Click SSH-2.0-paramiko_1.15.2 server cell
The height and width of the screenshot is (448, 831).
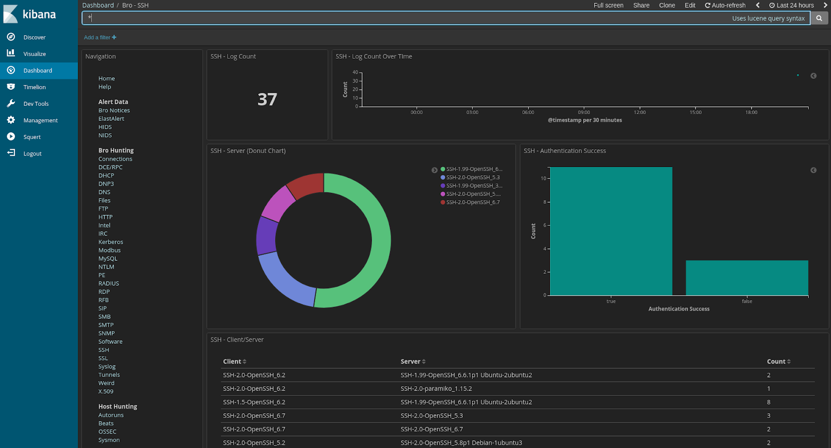pos(436,389)
